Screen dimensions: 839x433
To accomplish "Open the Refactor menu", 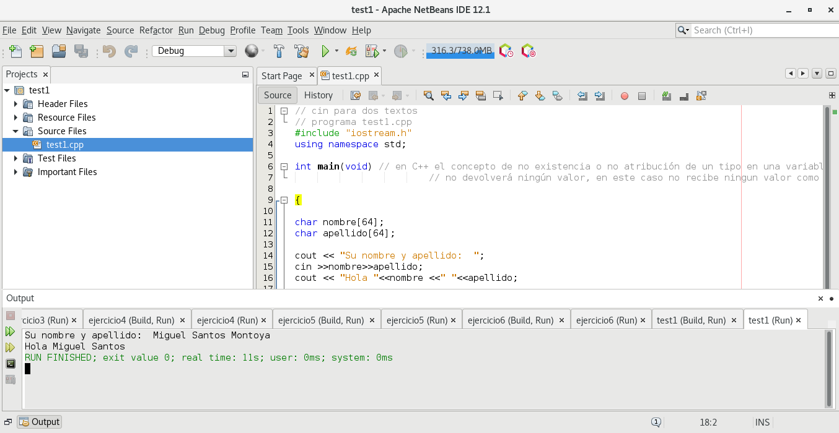I will [156, 30].
